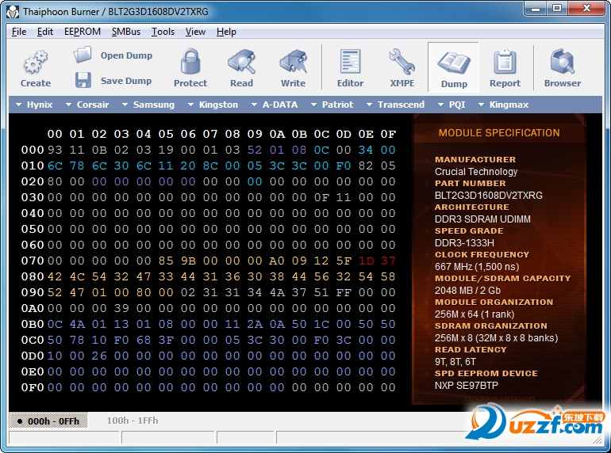Click part number BLT2G3D1608DV2TXRG text
Image resolution: width=611 pixels, height=453 pixels.
point(488,195)
